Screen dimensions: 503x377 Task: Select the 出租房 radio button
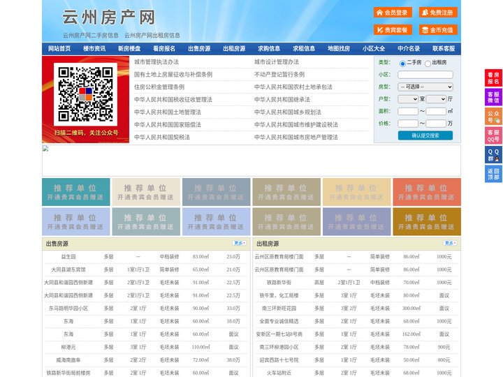[x=428, y=64]
